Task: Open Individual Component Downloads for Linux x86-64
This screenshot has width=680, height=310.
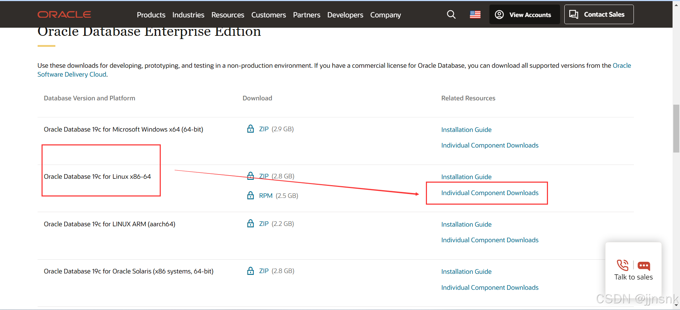Action: [490, 193]
